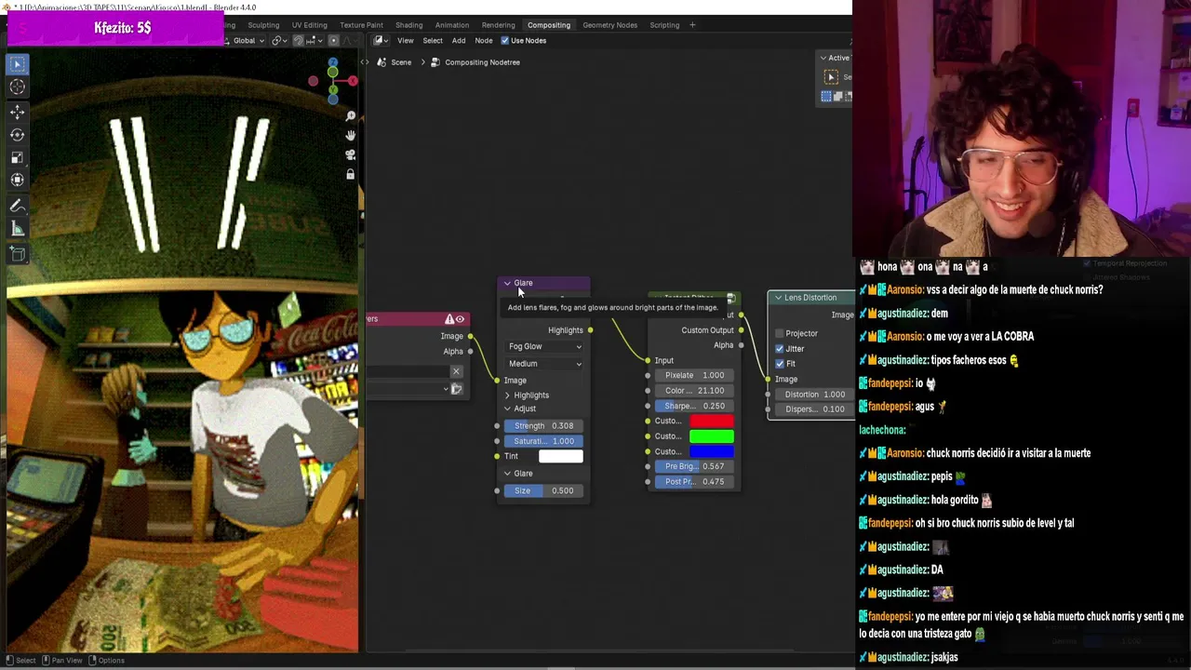This screenshot has height=670, width=1191.
Task: Select the Transform tool
Action: (x=18, y=180)
